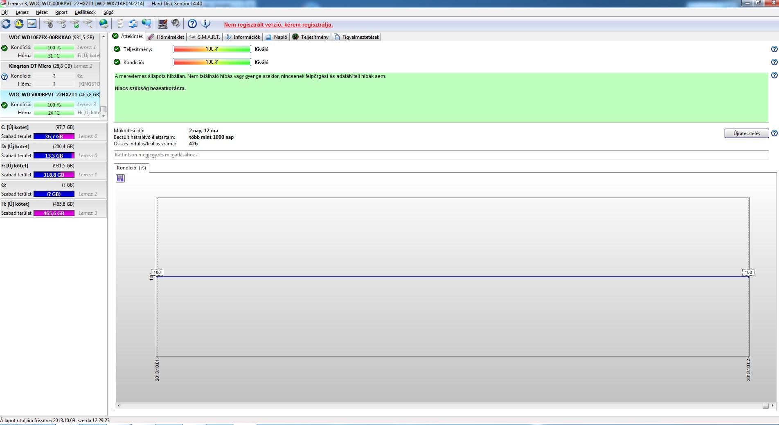Switch to the Áttekintés tab
Image resolution: width=779 pixels, height=425 pixels.
click(x=128, y=36)
